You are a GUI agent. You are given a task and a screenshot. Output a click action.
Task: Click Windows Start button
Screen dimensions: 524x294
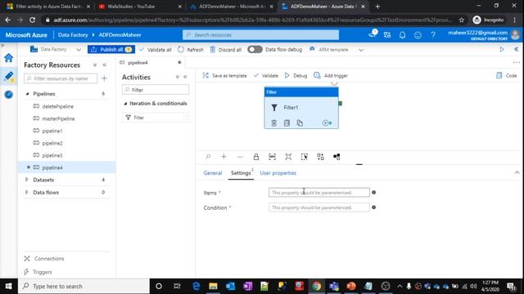9,286
